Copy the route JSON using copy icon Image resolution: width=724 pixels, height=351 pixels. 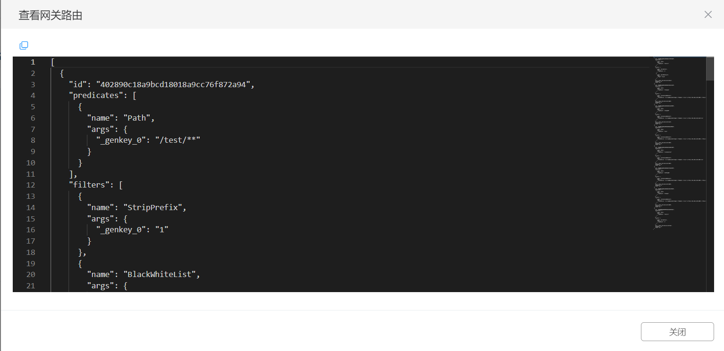[24, 45]
